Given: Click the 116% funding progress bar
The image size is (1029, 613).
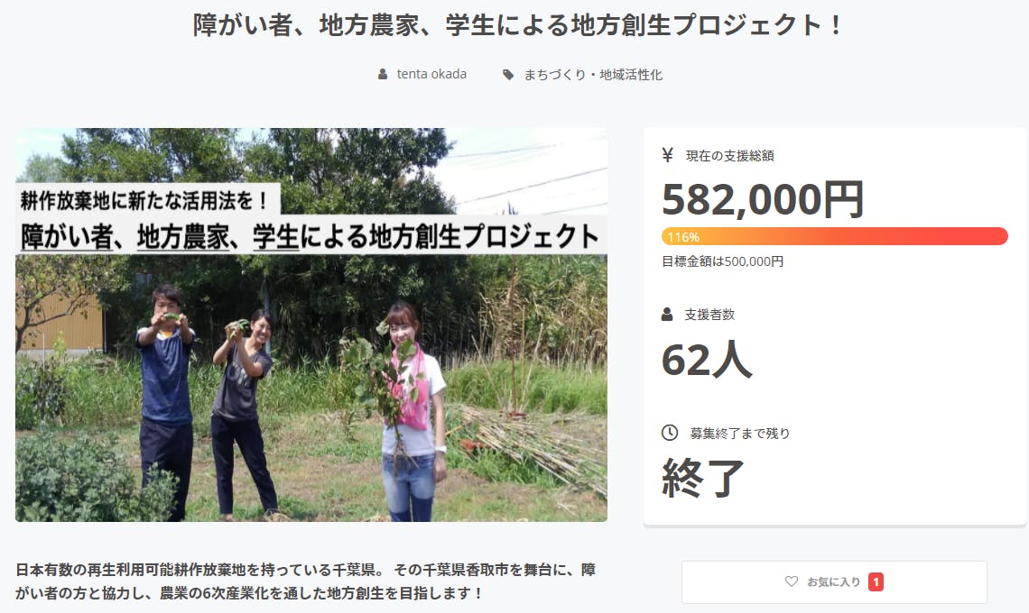Looking at the screenshot, I should pos(834,236).
